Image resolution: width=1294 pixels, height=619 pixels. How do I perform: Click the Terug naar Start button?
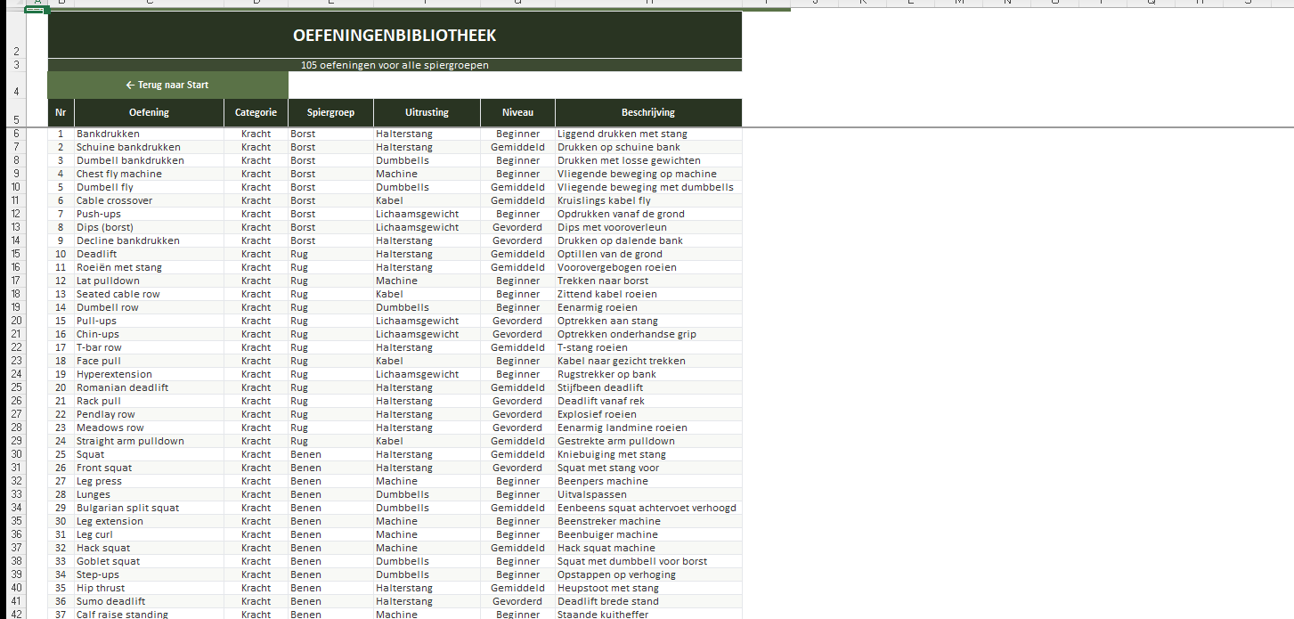click(x=167, y=86)
